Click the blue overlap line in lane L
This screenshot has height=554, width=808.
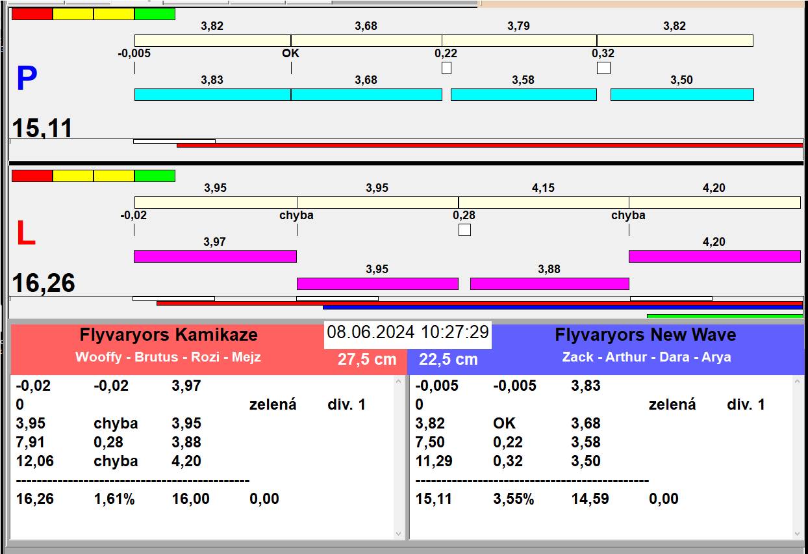click(563, 307)
